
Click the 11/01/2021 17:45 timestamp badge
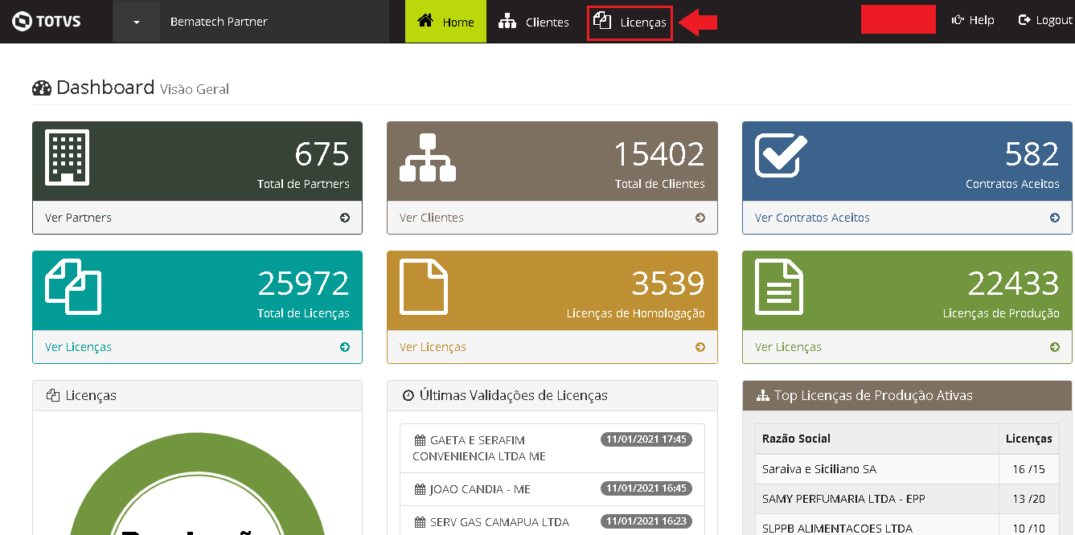click(x=646, y=439)
